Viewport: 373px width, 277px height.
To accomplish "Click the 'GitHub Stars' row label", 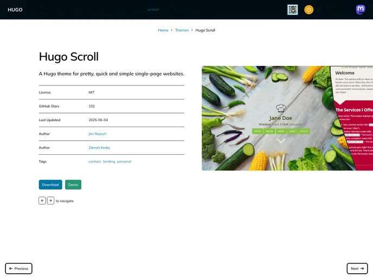I will point(49,106).
